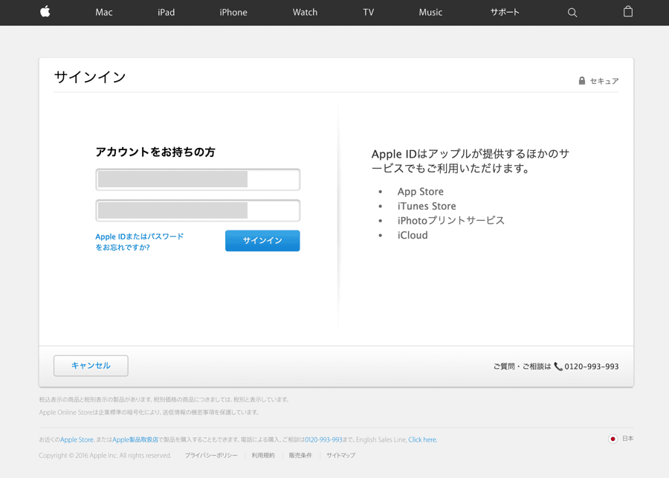
Task: Click the iPhotoプリントサービス list item
Action: click(451, 221)
